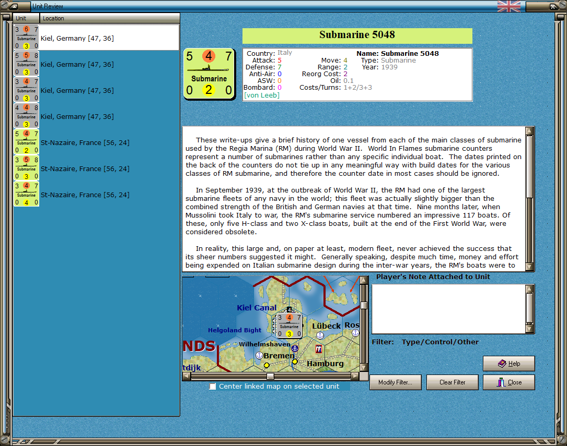Screen dimensions: 567x446
Task: Select the 4-4-8 submarine counter at Kiel
Action: (x=27, y=116)
